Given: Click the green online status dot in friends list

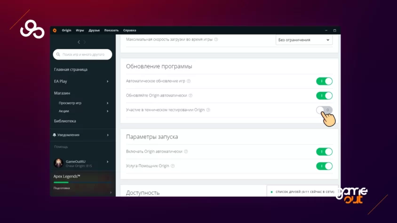Looking at the screenshot, I should pos(272,192).
